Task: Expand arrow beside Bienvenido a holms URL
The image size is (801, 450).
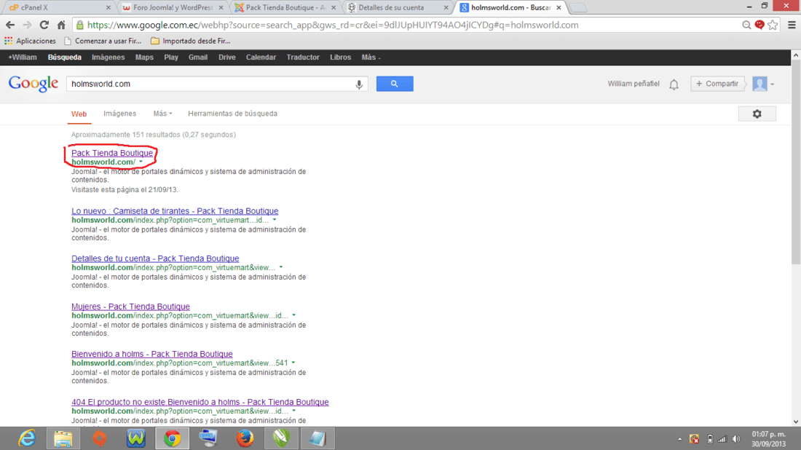Action: pyautogui.click(x=293, y=363)
